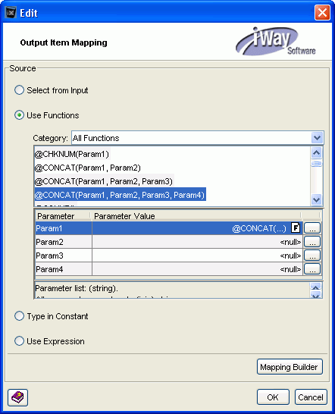Expand the Category All Functions dropdown
The width and height of the screenshot is (335, 414).
tap(317, 138)
